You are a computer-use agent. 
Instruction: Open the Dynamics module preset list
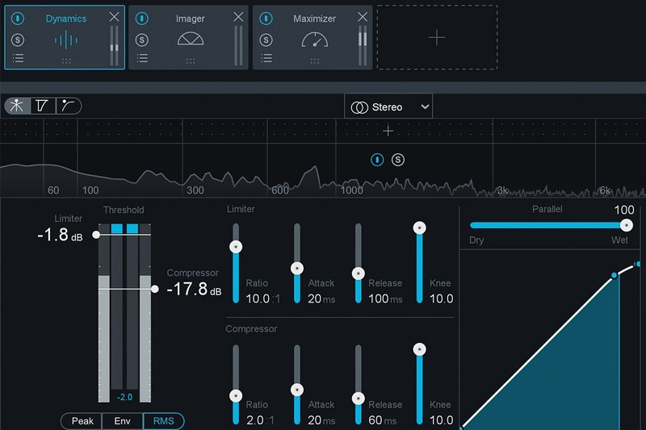[x=18, y=58]
